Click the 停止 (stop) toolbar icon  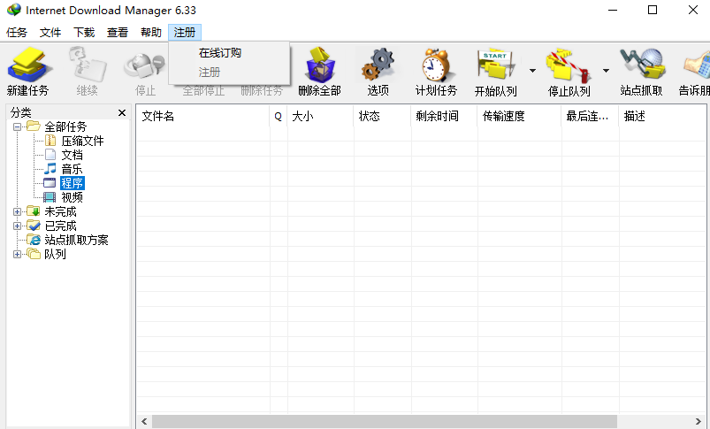pos(145,67)
